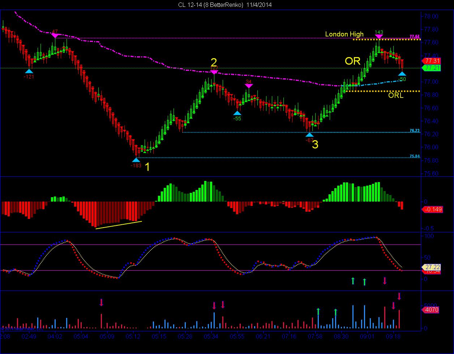Click the 76.00 price axis label
The image size is (454, 354).
pyautogui.click(x=432, y=147)
